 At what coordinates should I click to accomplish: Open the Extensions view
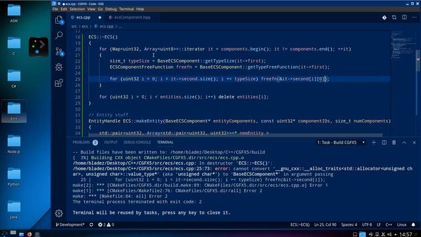(x=59, y=83)
